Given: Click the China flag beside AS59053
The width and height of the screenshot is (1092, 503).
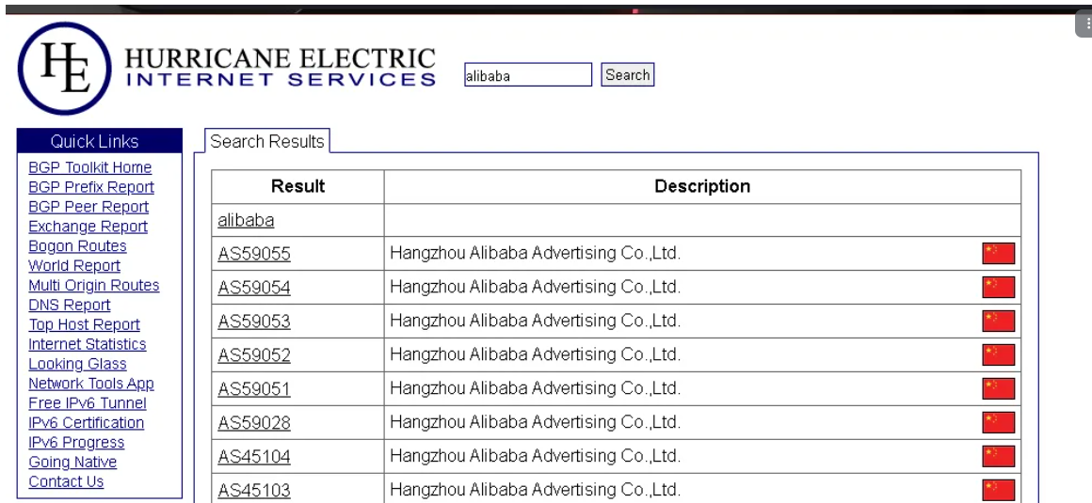Looking at the screenshot, I should point(998,321).
